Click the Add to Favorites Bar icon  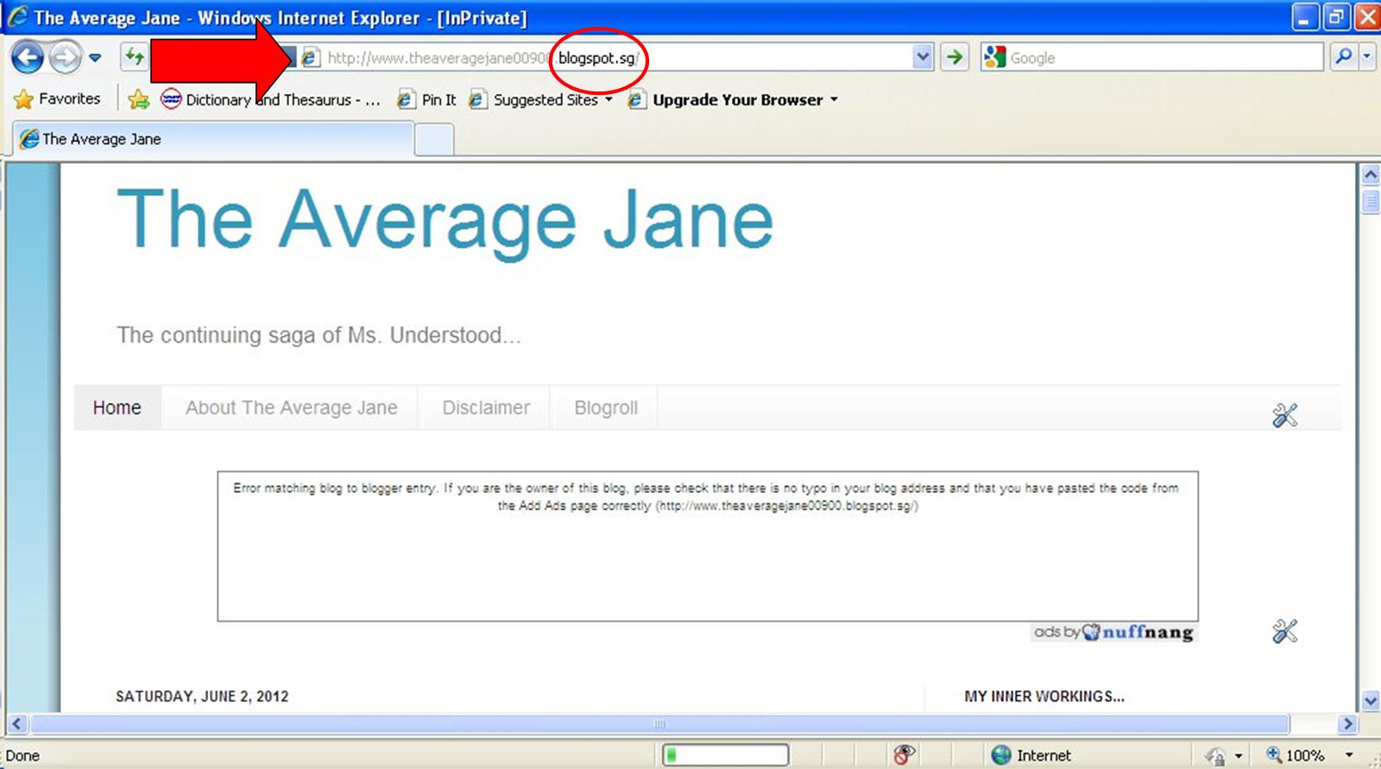tap(138, 99)
